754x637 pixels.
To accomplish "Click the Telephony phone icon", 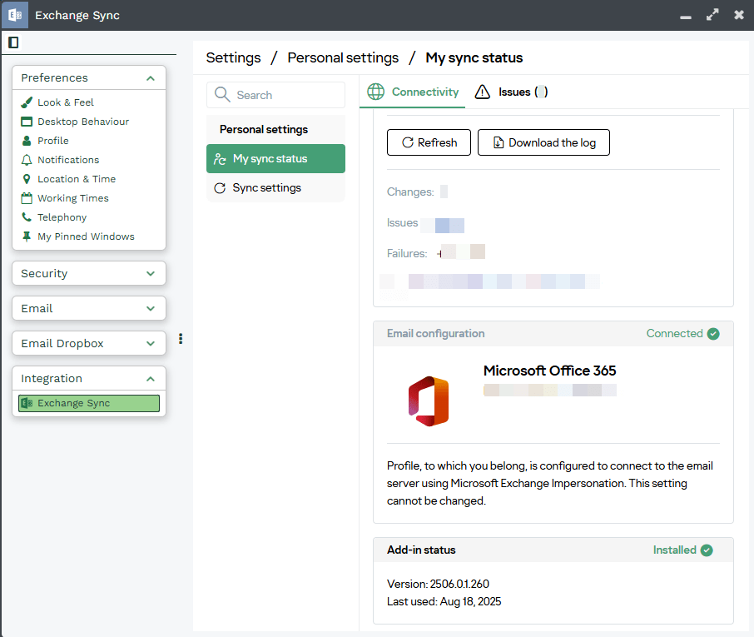I will (27, 217).
